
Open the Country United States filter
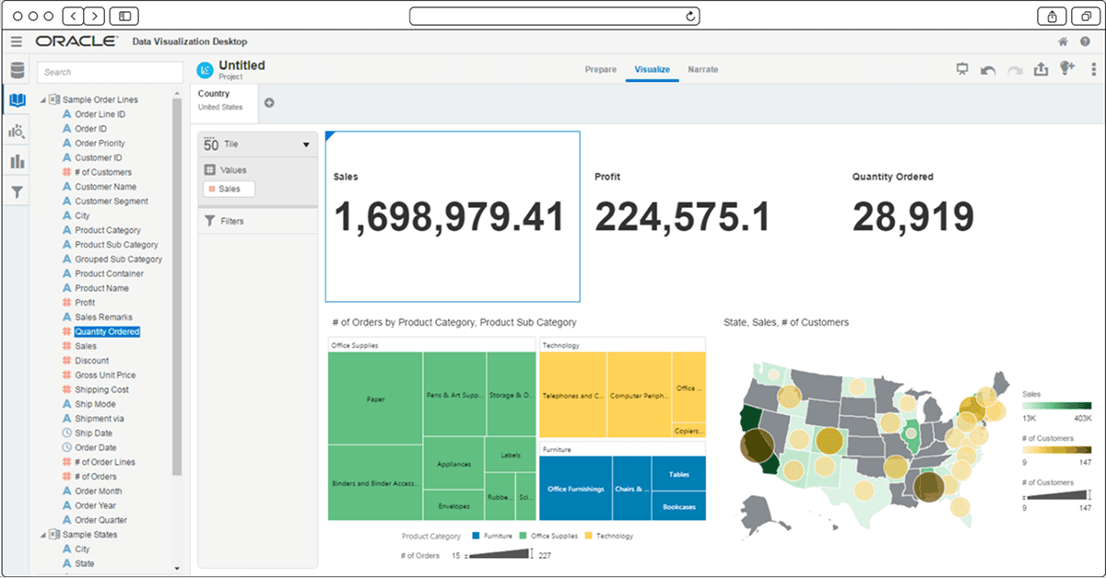click(x=223, y=98)
